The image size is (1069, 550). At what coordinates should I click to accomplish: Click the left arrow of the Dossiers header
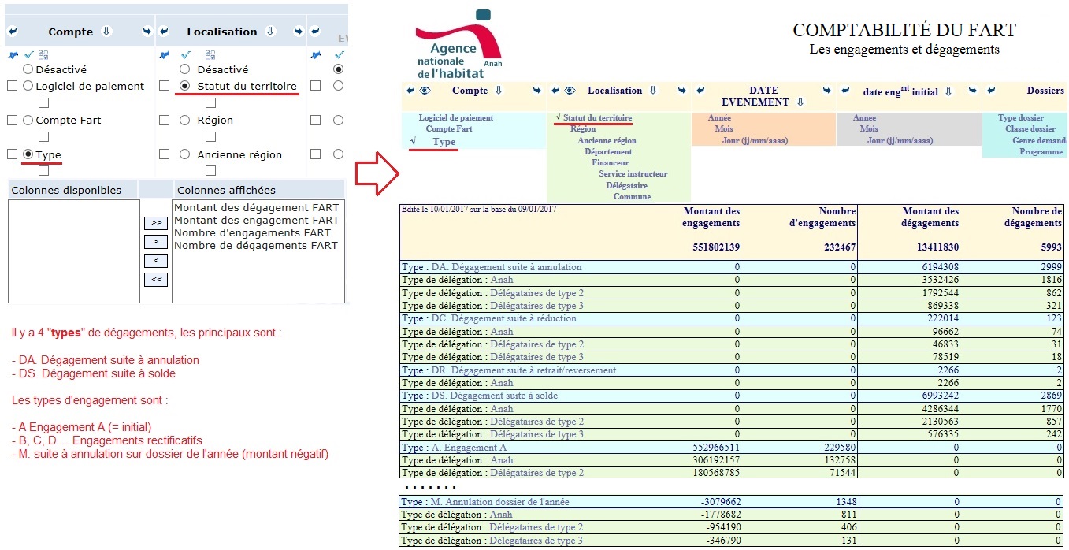click(991, 91)
